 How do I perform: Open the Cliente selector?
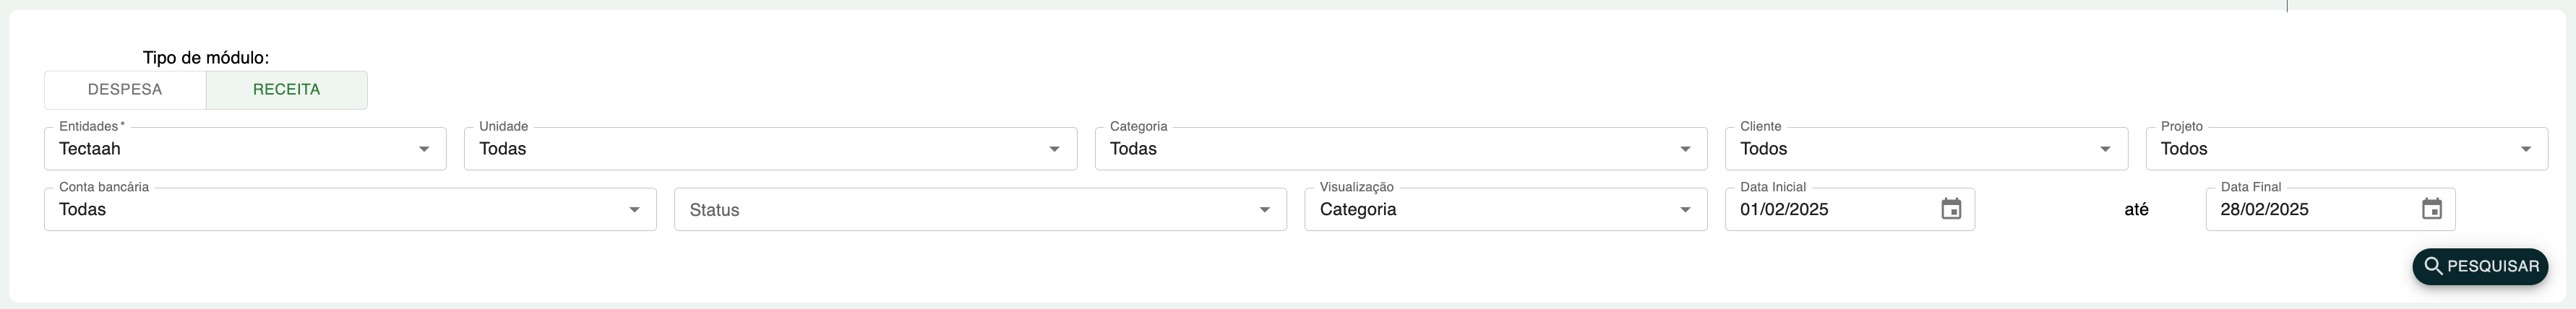tap(2104, 149)
